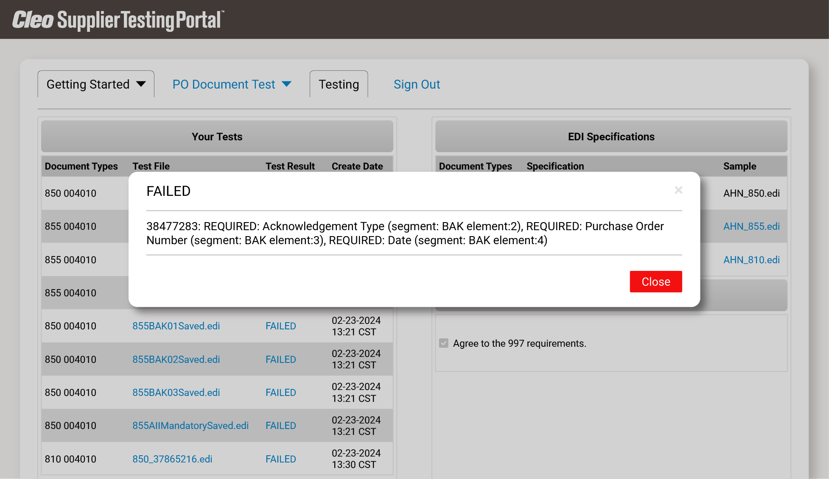This screenshot has height=479, width=829.
Task: Open the 855BAK03Saved.edi test file
Action: [x=176, y=392]
